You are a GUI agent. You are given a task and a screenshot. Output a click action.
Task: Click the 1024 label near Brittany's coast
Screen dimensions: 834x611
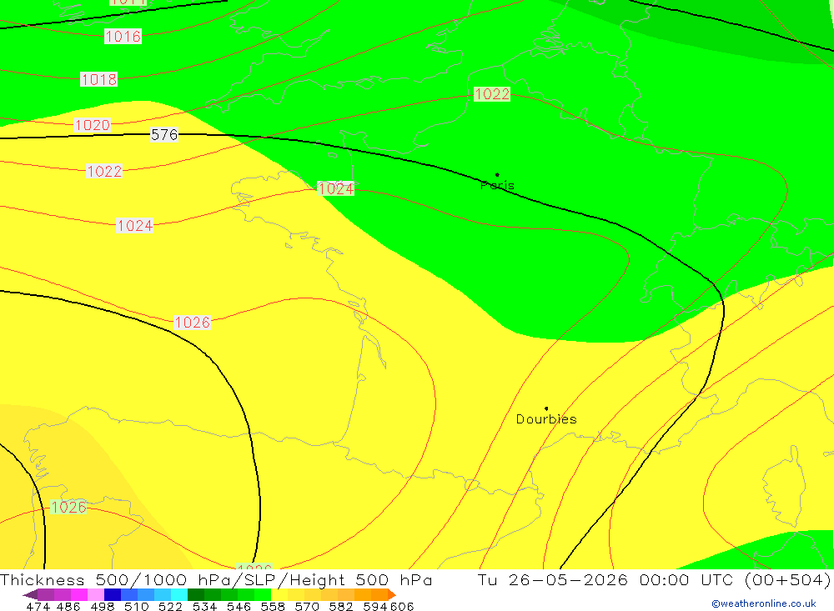(335, 188)
